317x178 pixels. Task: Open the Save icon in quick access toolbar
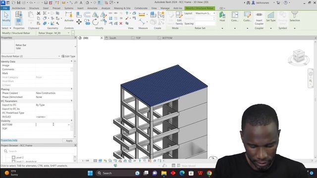pos(19,2)
